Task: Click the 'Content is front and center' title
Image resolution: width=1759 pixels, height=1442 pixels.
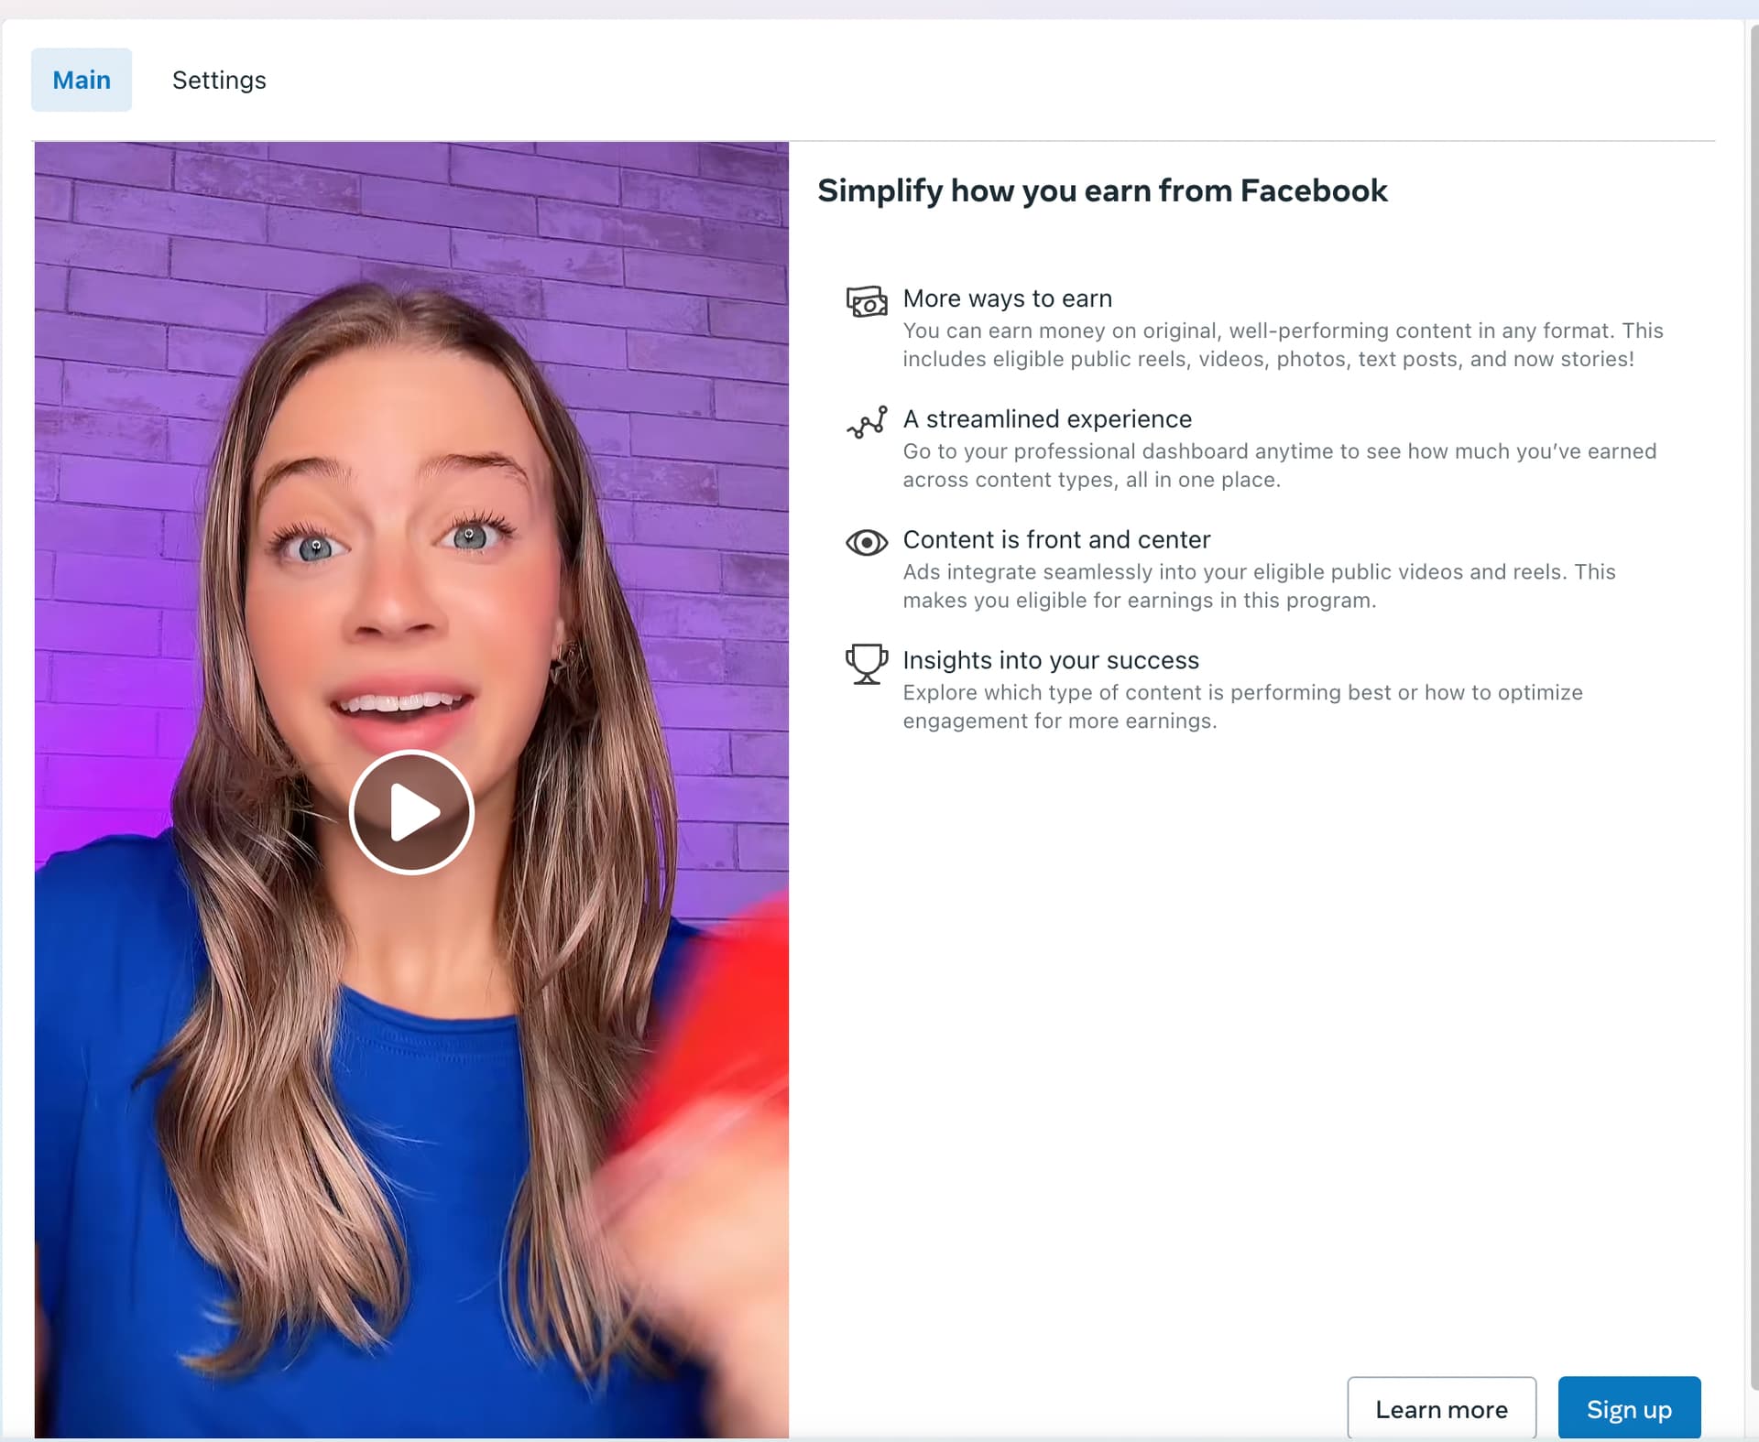Action: pos(1055,540)
